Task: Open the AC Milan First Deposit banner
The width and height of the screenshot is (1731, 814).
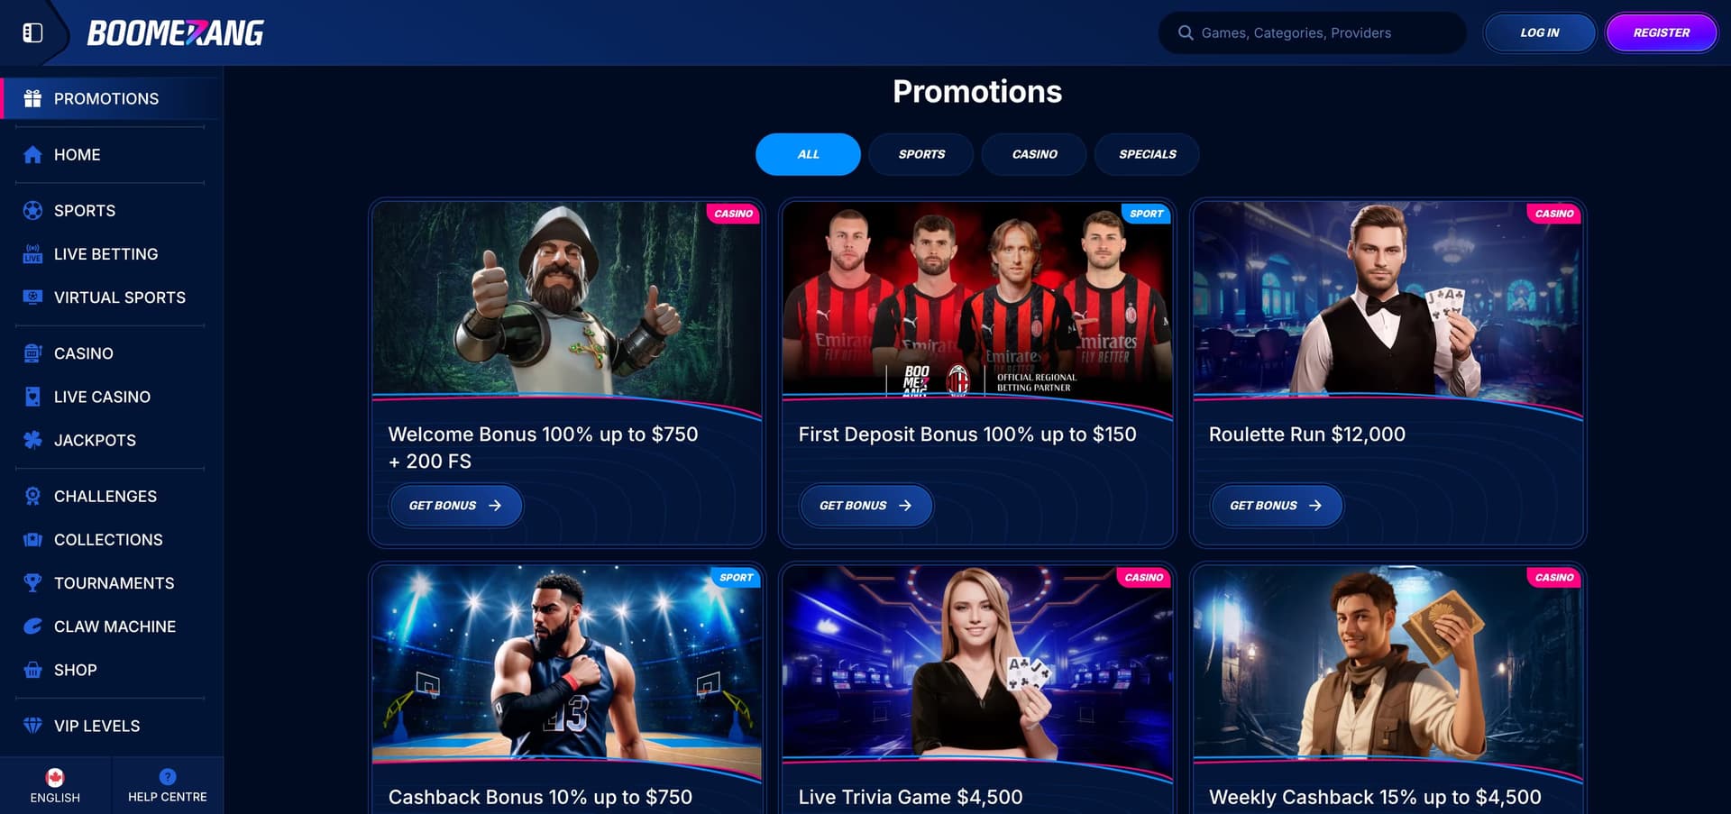Action: point(977,298)
